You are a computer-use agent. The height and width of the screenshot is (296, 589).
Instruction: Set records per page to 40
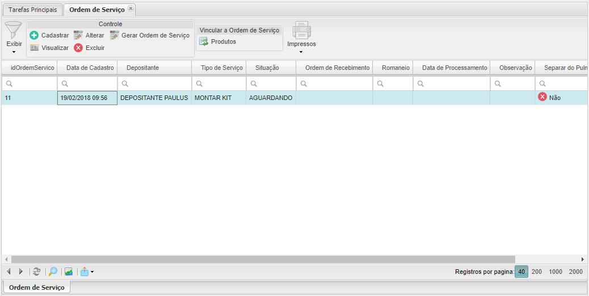(521, 272)
